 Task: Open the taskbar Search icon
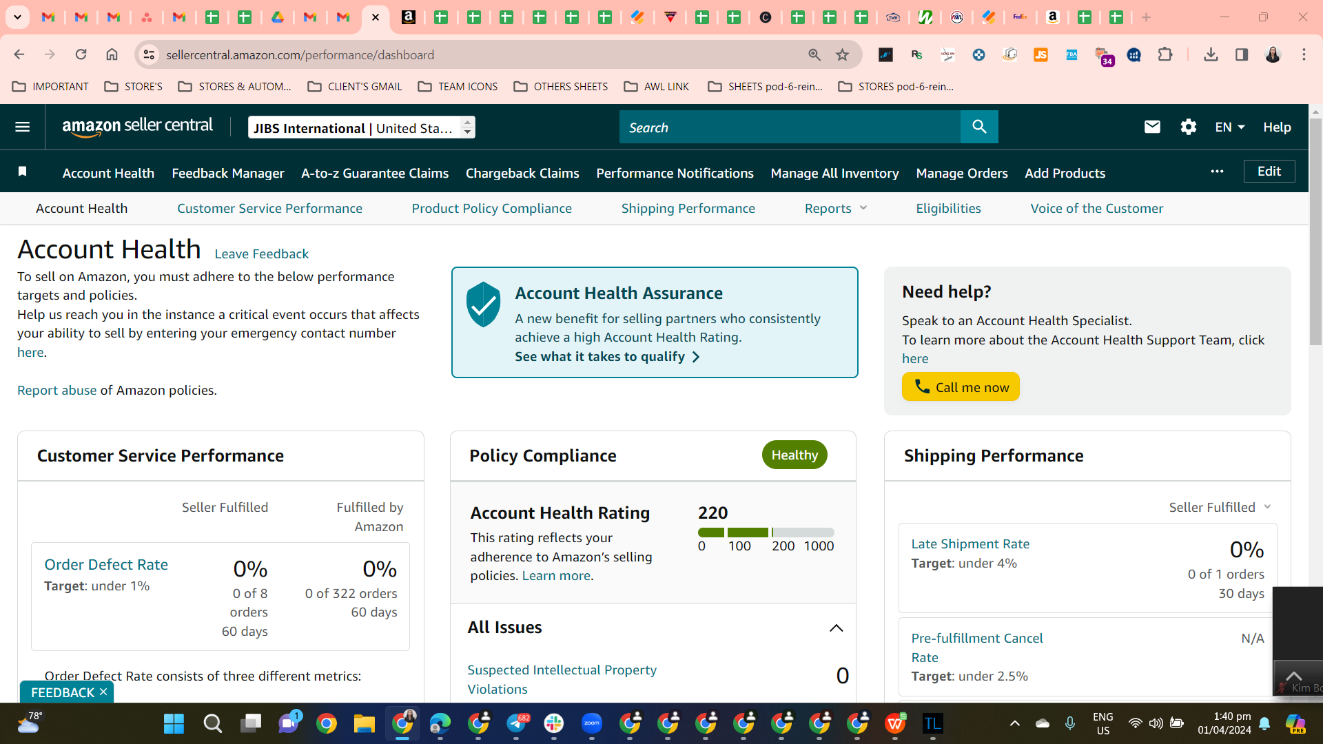point(212,723)
